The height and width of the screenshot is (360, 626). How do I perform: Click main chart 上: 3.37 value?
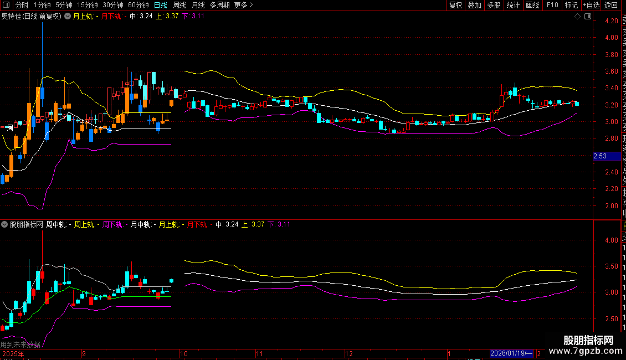click(167, 17)
